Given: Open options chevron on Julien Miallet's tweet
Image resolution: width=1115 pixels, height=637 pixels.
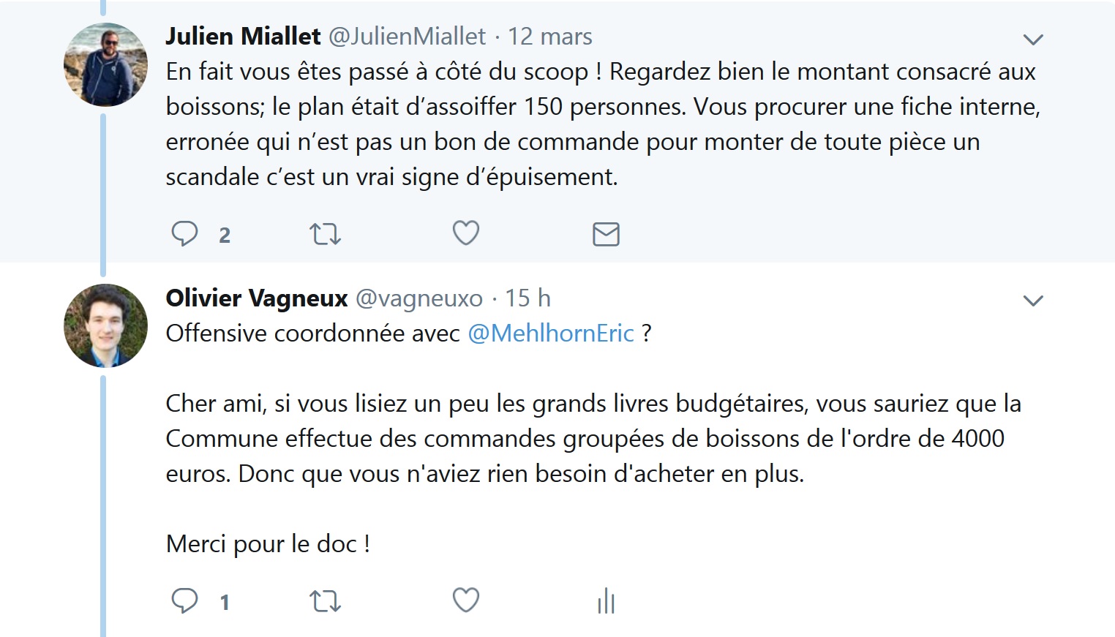Looking at the screenshot, I should click(x=1032, y=39).
